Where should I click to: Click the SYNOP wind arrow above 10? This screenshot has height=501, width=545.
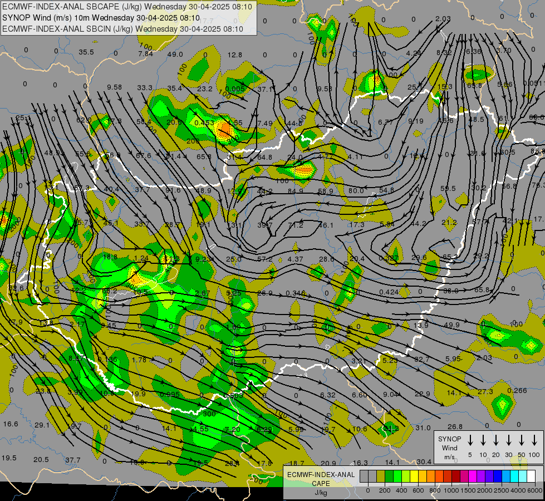483,440
